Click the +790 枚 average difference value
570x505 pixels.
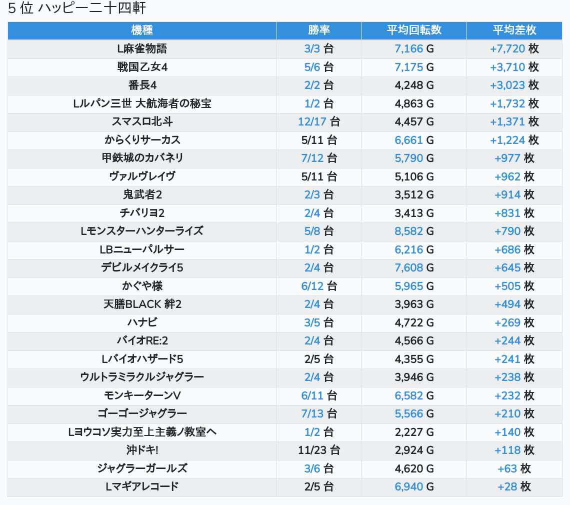coord(514,231)
